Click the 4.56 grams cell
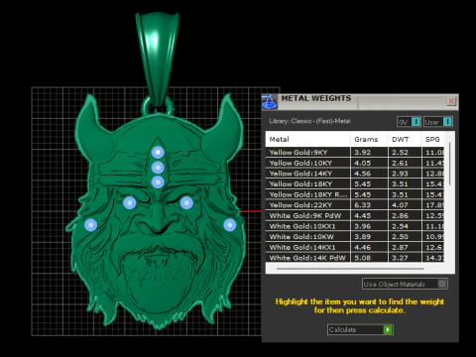Screen dimensions: 476x357 coord(369,174)
